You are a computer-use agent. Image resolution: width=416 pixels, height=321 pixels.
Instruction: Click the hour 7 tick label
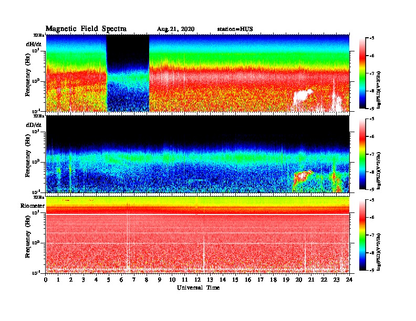point(134,280)
